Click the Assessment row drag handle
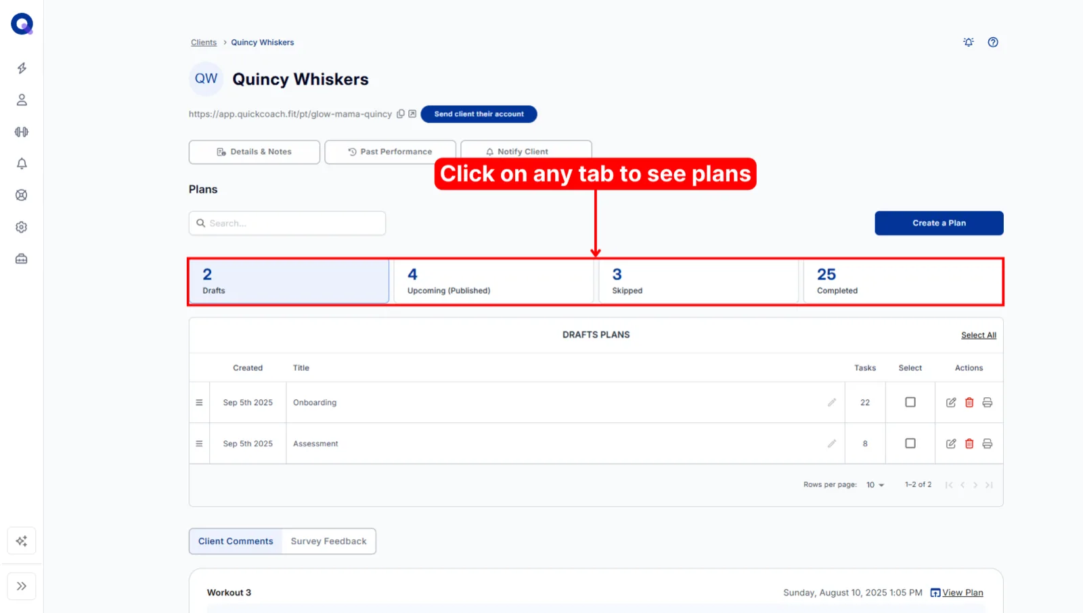This screenshot has width=1083, height=613. click(199, 444)
